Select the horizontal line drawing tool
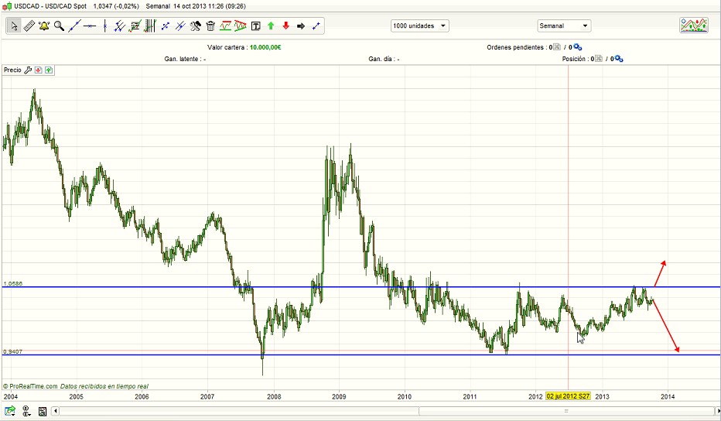Screen dimensions: 721x421 click(x=90, y=26)
